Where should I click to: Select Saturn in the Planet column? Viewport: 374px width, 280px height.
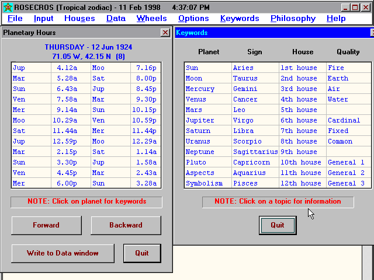pyautogui.click(x=197, y=131)
